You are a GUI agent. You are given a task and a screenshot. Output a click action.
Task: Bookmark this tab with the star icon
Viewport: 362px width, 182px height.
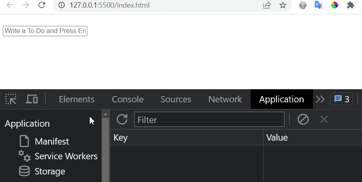pos(283,5)
